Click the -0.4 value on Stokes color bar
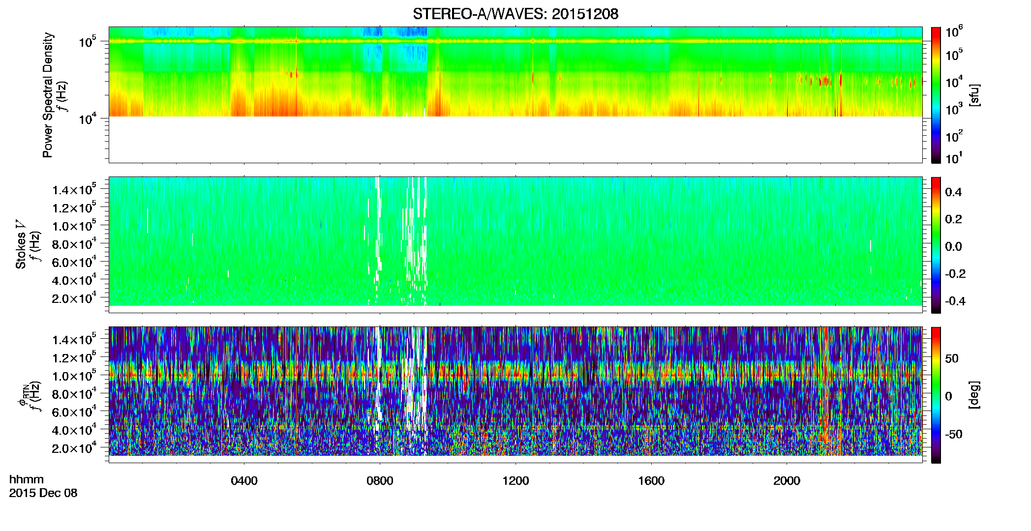 click(x=955, y=301)
